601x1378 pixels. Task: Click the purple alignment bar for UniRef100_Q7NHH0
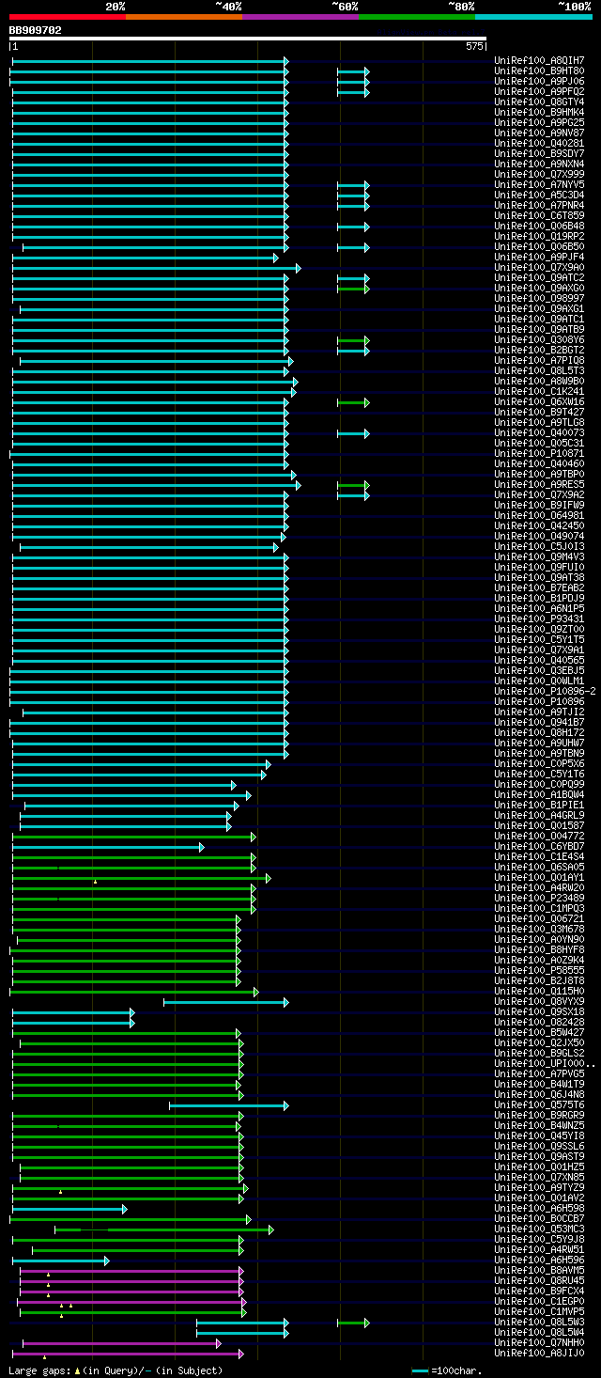[122, 1343]
